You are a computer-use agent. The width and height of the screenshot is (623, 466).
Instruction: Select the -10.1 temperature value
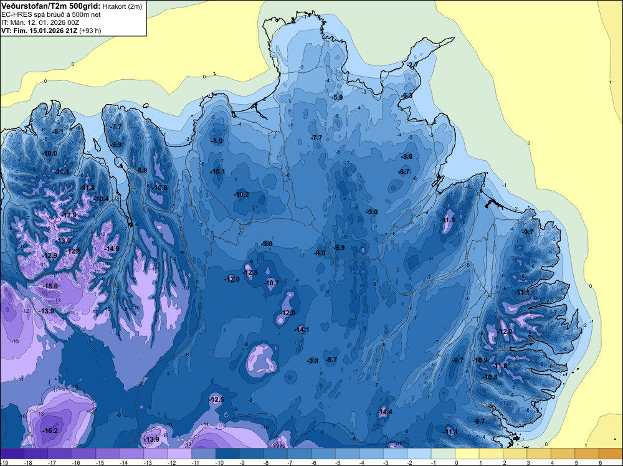click(217, 171)
